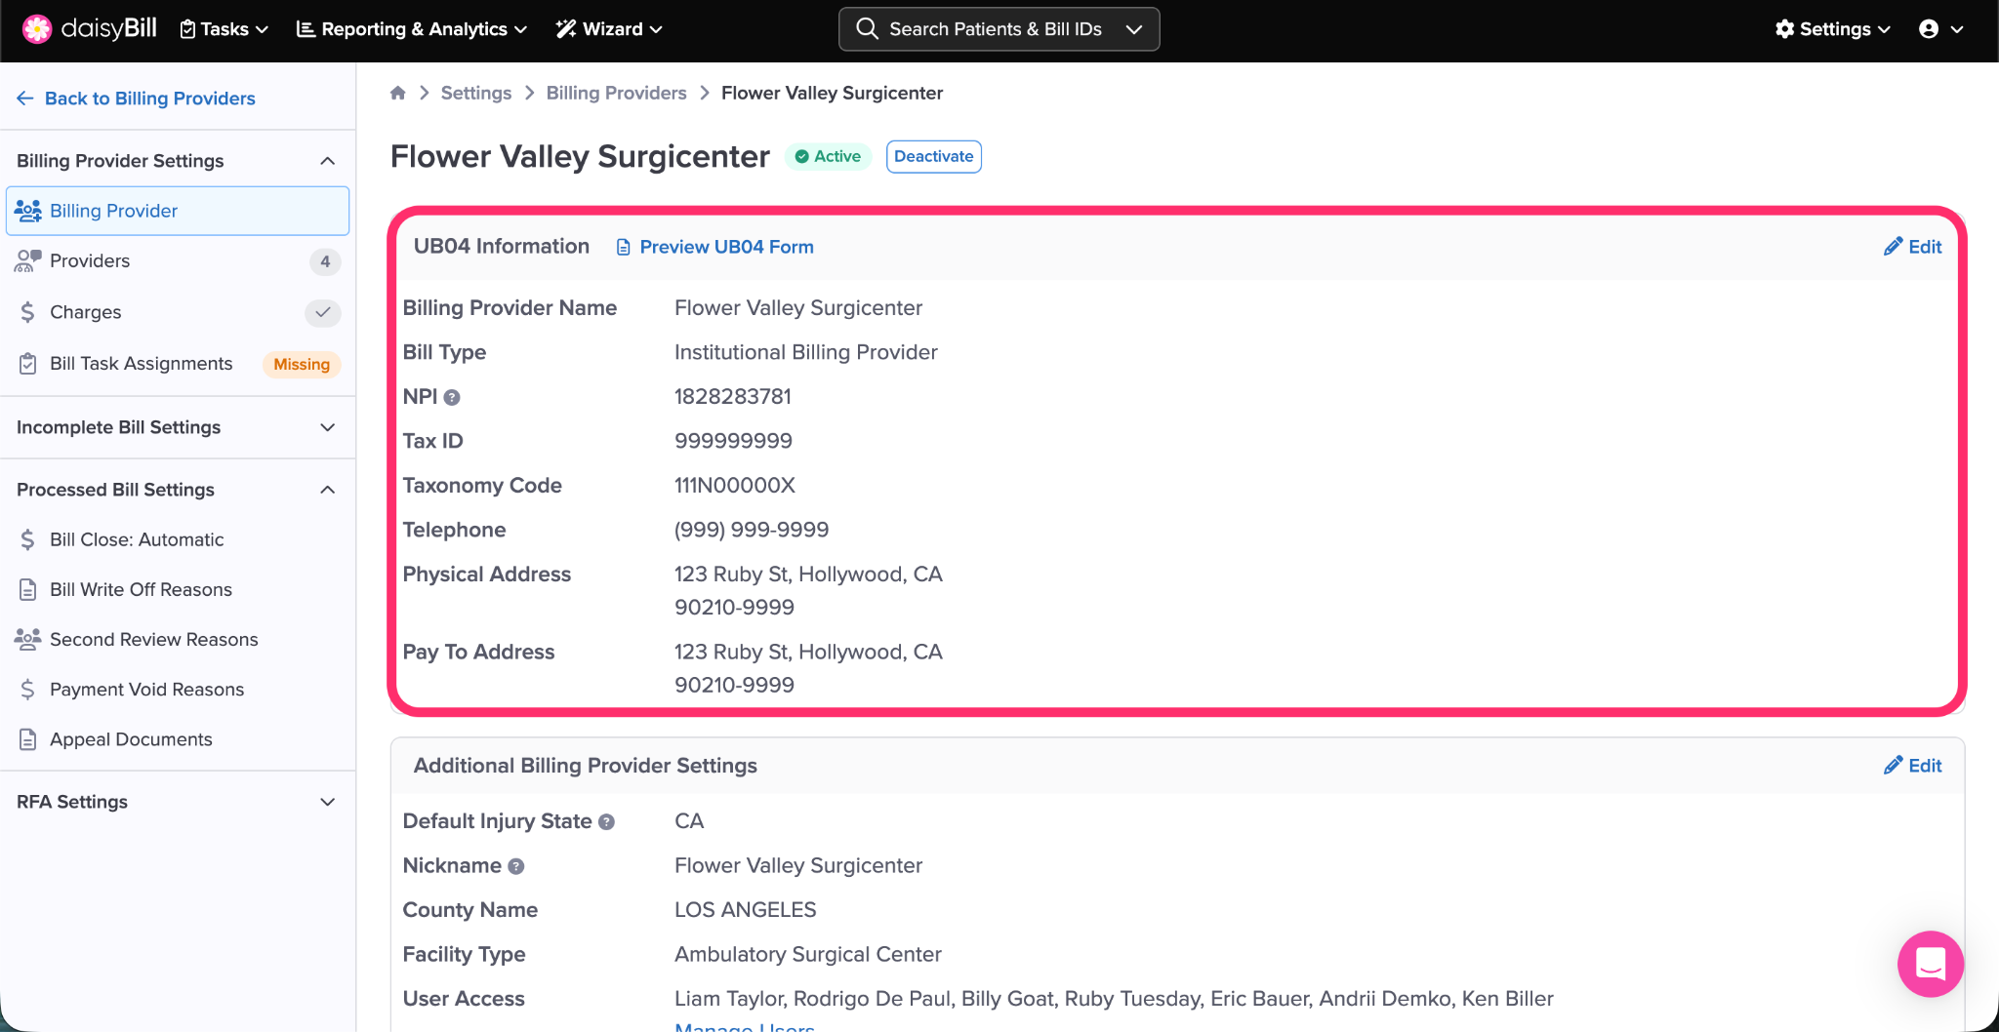Click the NPI help question icon
1999x1032 pixels.
point(452,397)
